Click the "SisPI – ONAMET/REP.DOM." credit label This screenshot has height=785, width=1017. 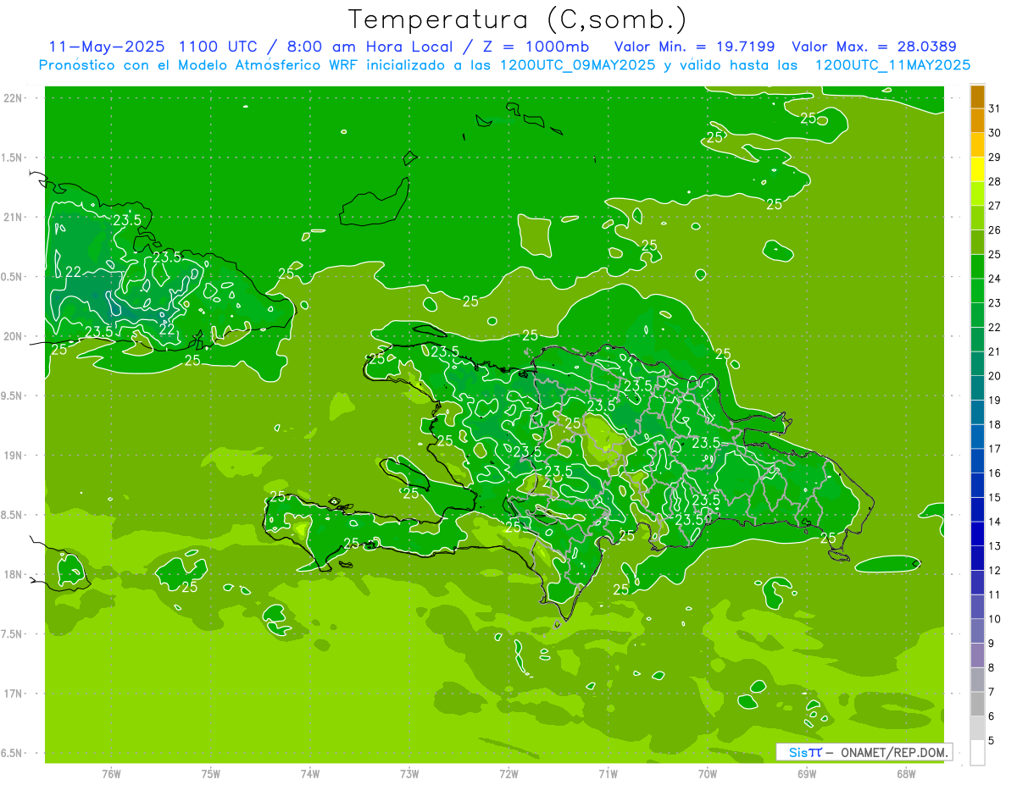[x=865, y=752]
